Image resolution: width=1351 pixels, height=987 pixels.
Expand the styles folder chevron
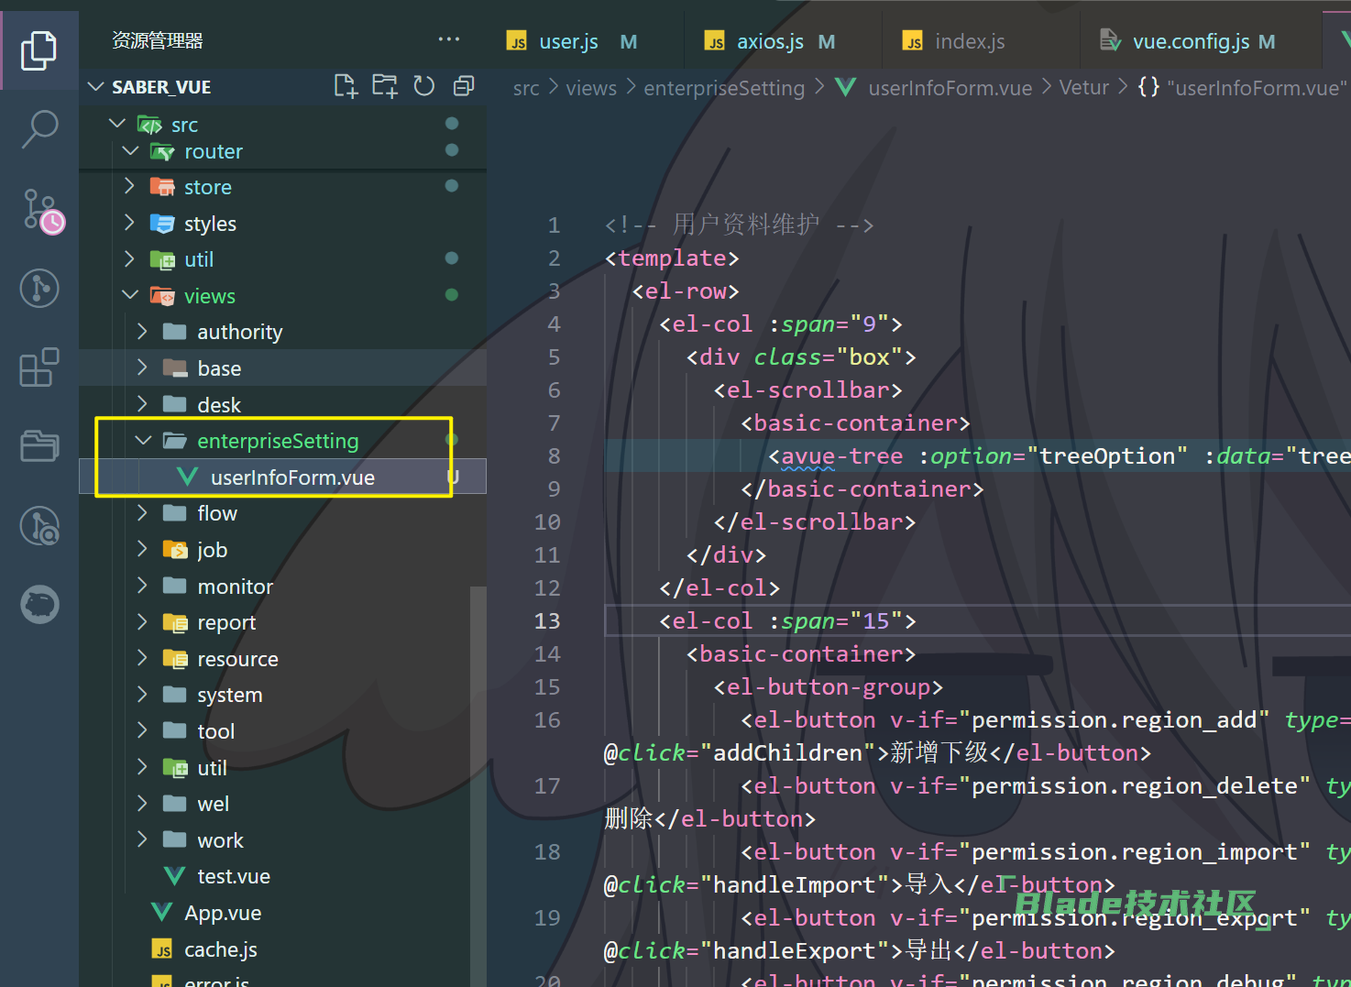click(130, 224)
